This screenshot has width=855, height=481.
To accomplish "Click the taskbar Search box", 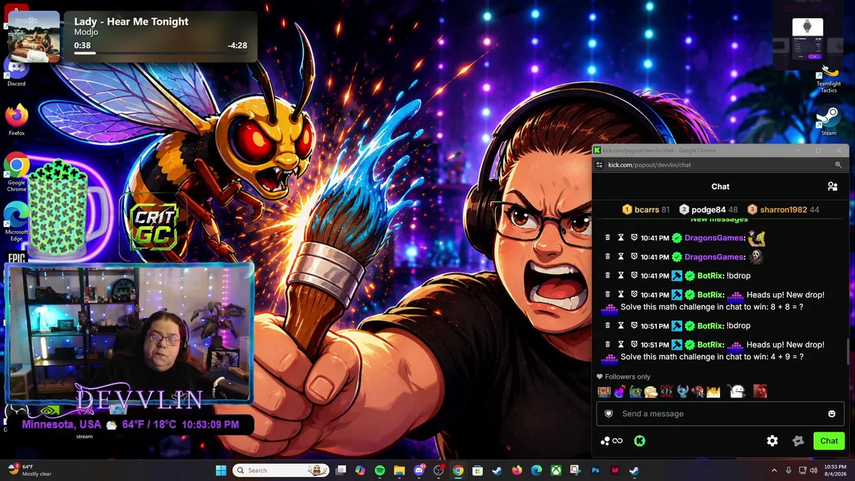I will [x=281, y=470].
